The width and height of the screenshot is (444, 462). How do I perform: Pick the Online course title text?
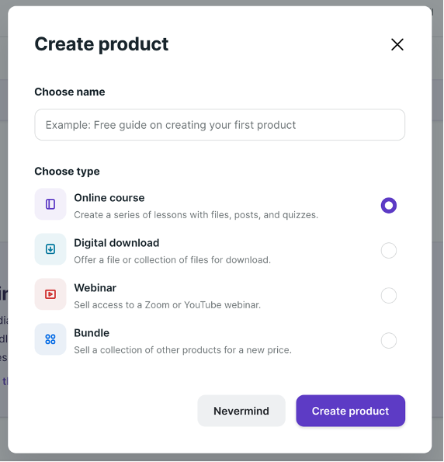[x=109, y=198]
